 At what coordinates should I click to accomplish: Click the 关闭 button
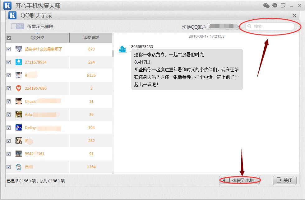(x=284, y=180)
